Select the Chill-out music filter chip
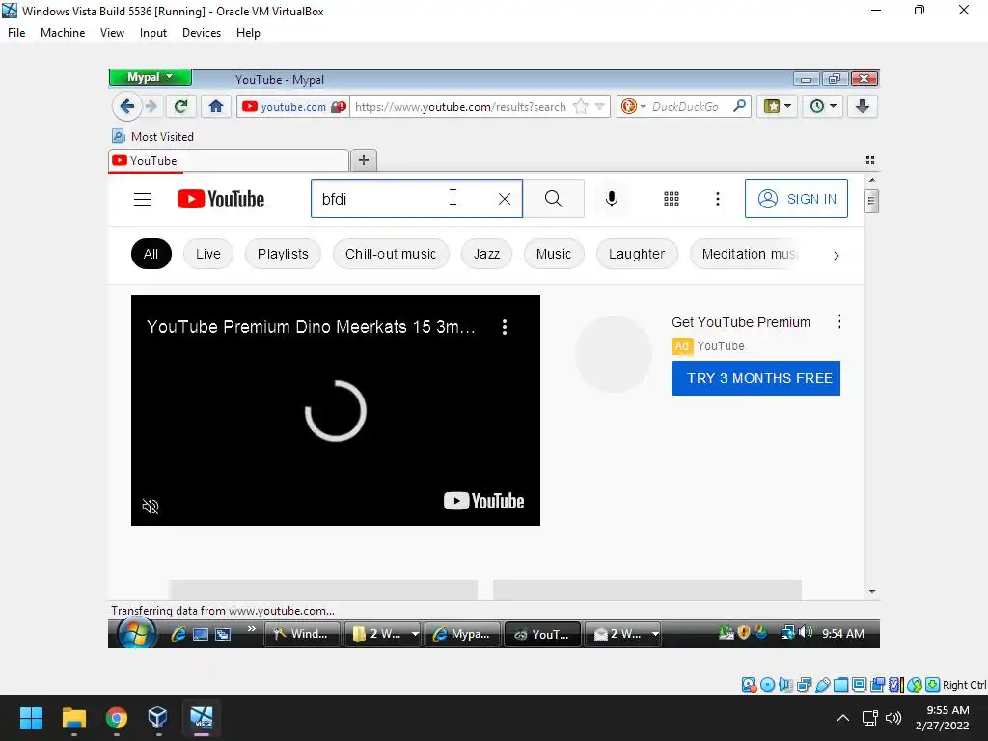 391,254
